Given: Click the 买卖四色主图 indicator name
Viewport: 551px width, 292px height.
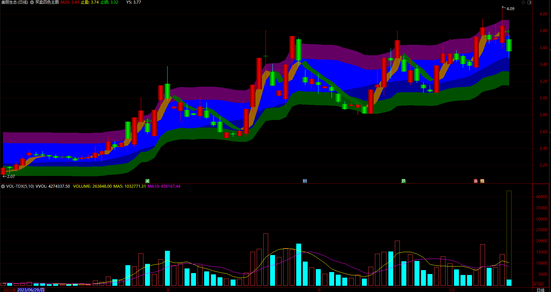Looking at the screenshot, I should tap(47, 2).
